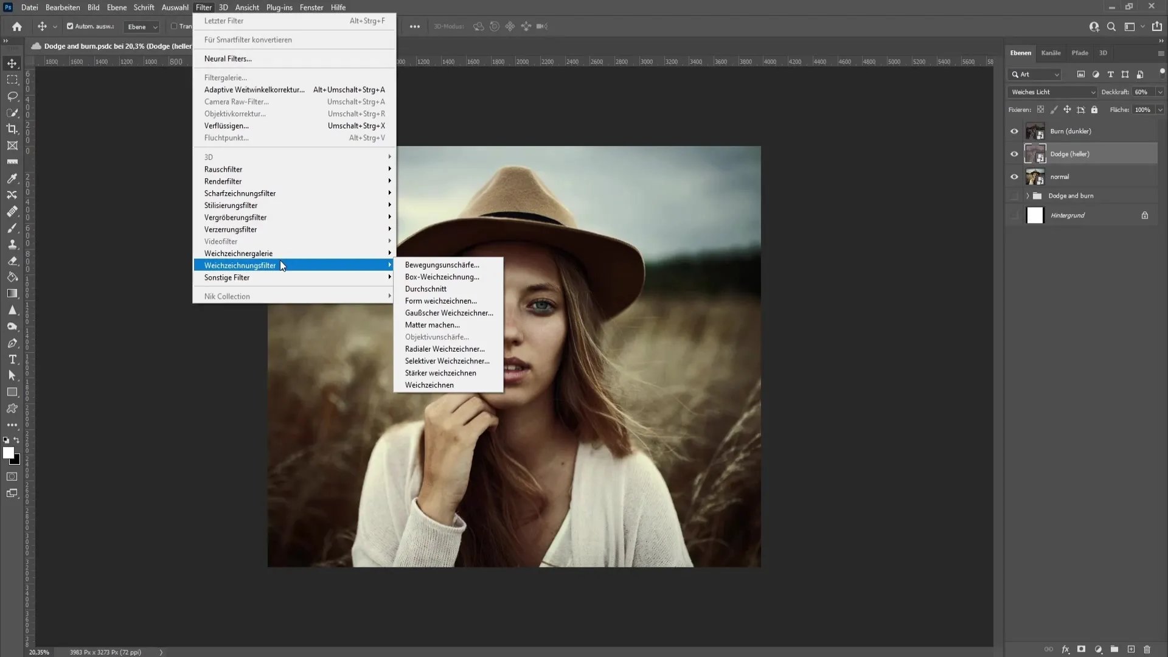Click Filtergalerie button
Screen dimensions: 1168x657
[x=226, y=77]
